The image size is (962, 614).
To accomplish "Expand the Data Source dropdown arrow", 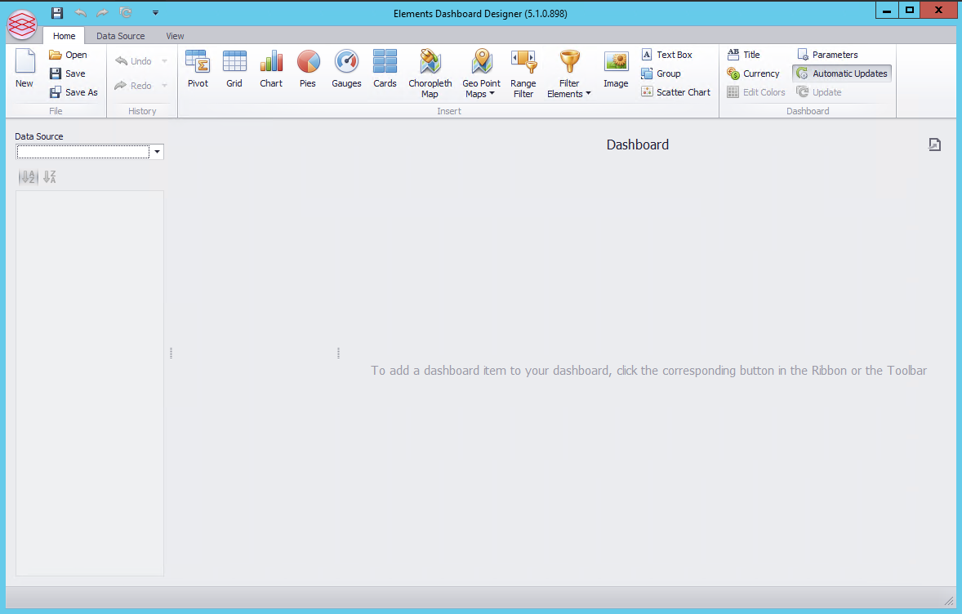I will (x=157, y=152).
